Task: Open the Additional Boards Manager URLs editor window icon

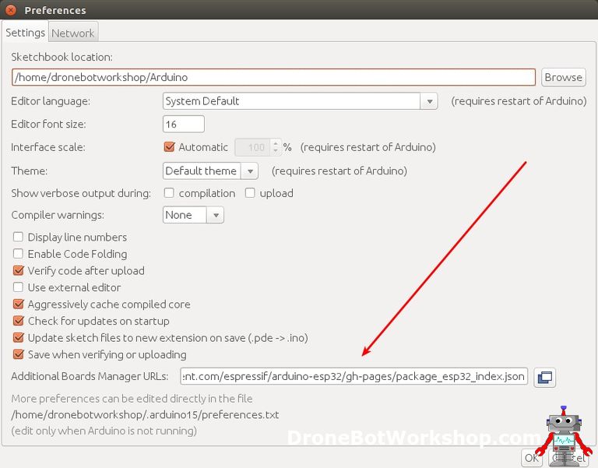Action: point(544,377)
